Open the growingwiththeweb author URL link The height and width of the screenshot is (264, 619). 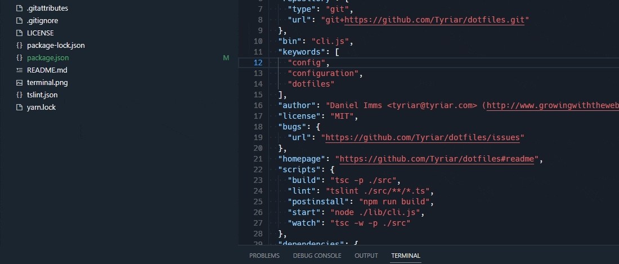(553, 105)
